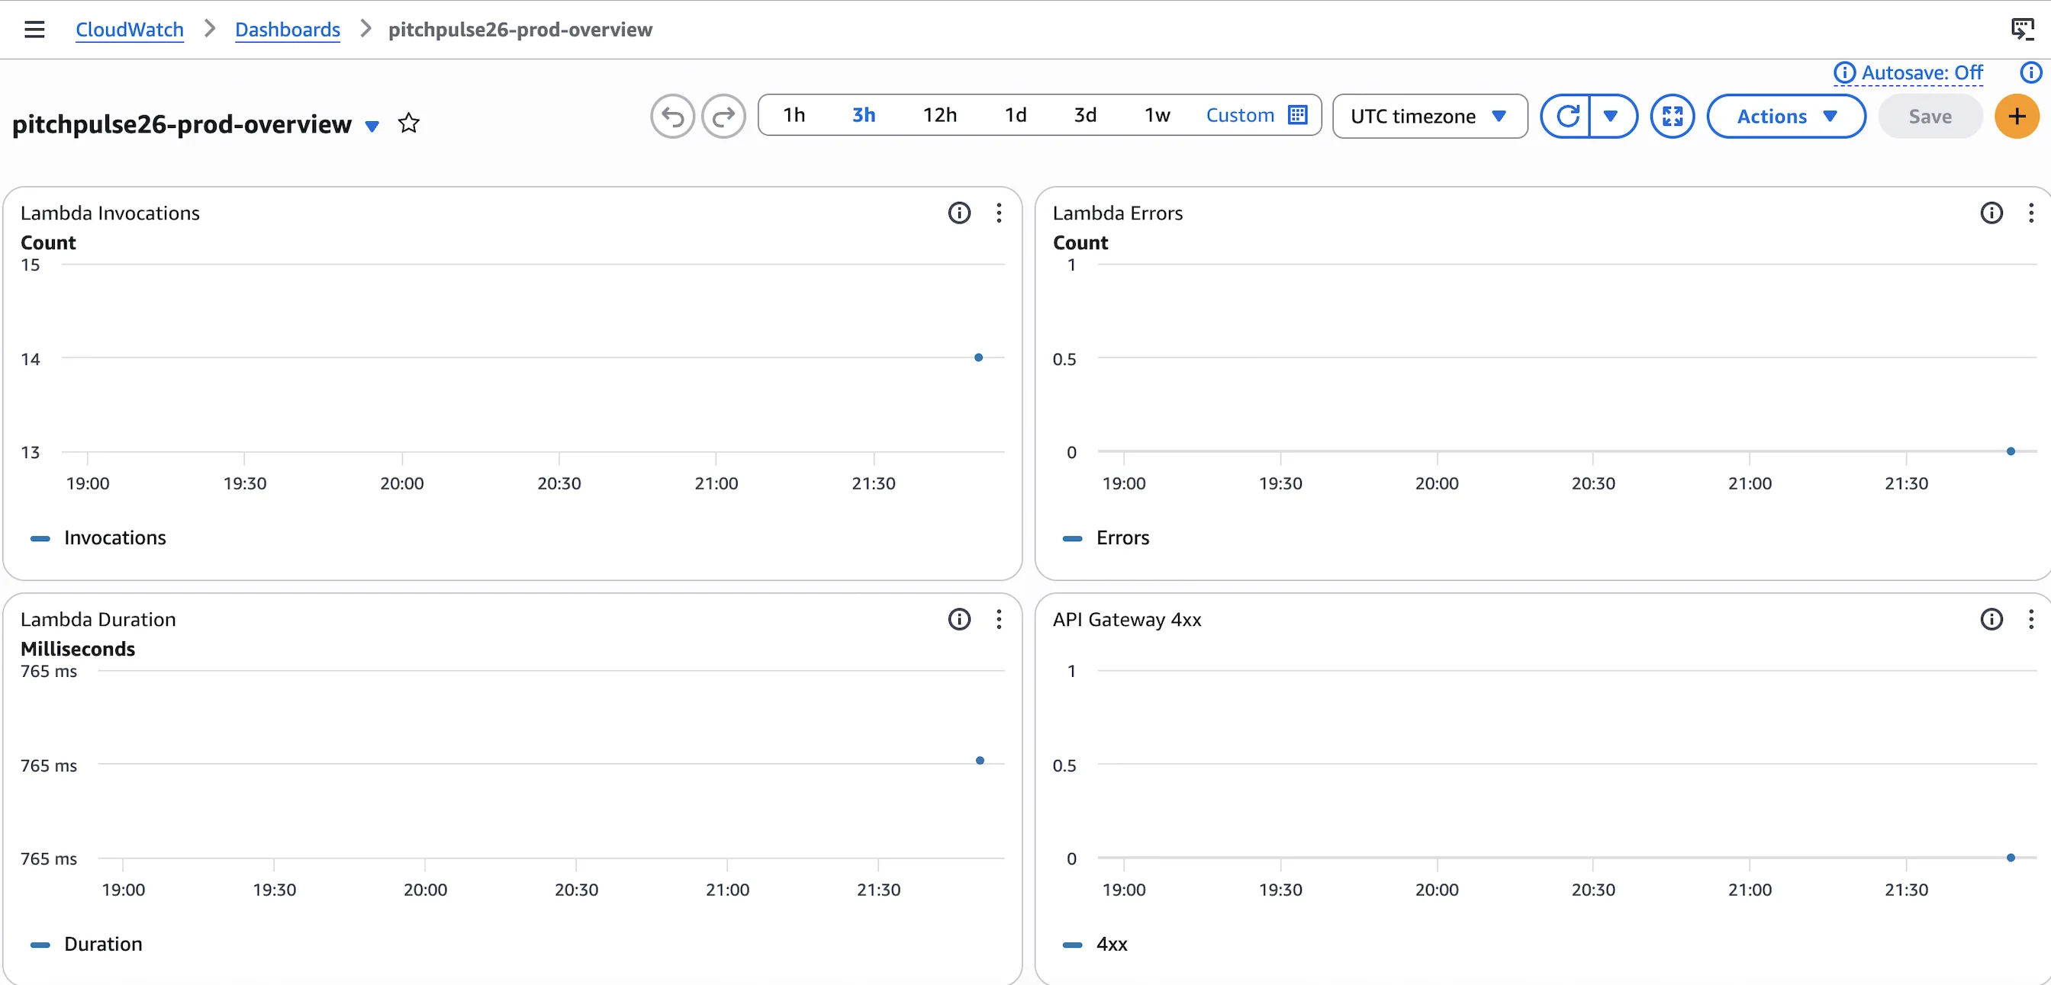Screen dimensions: 2051x985
Task: Enter full screen dashboard mode
Action: point(1672,116)
